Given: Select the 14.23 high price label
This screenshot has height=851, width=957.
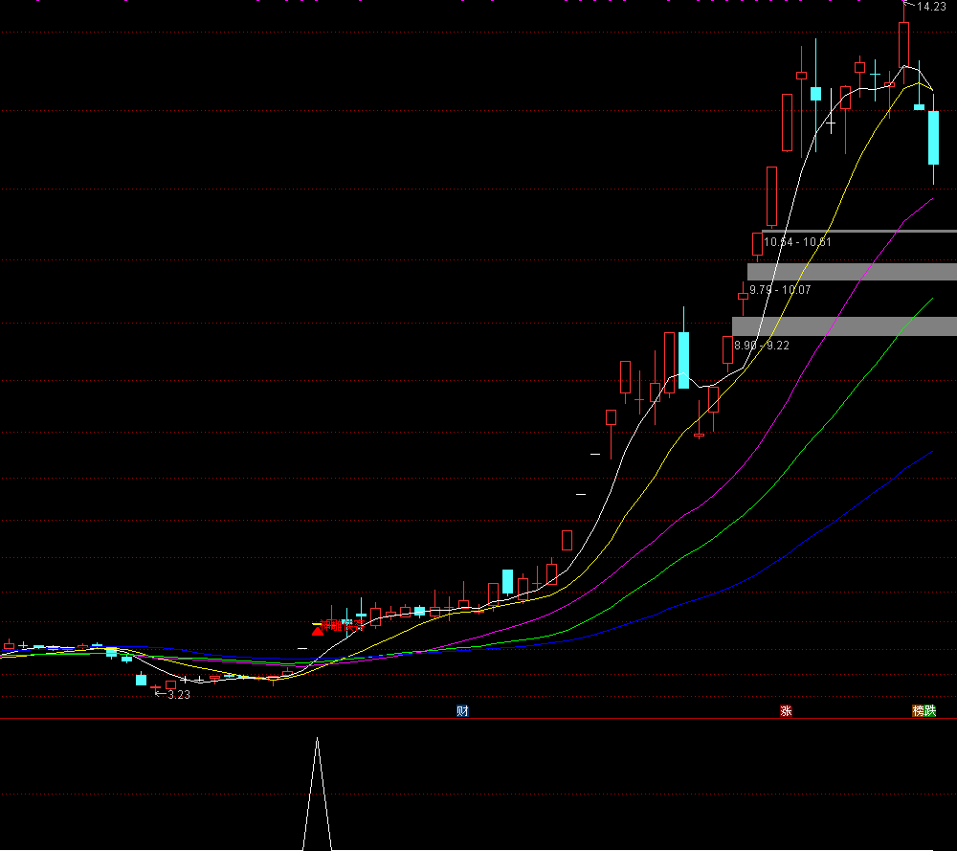Looking at the screenshot, I should [x=931, y=7].
